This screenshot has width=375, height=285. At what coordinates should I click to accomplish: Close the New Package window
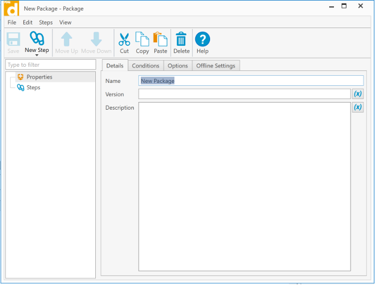[x=361, y=6]
